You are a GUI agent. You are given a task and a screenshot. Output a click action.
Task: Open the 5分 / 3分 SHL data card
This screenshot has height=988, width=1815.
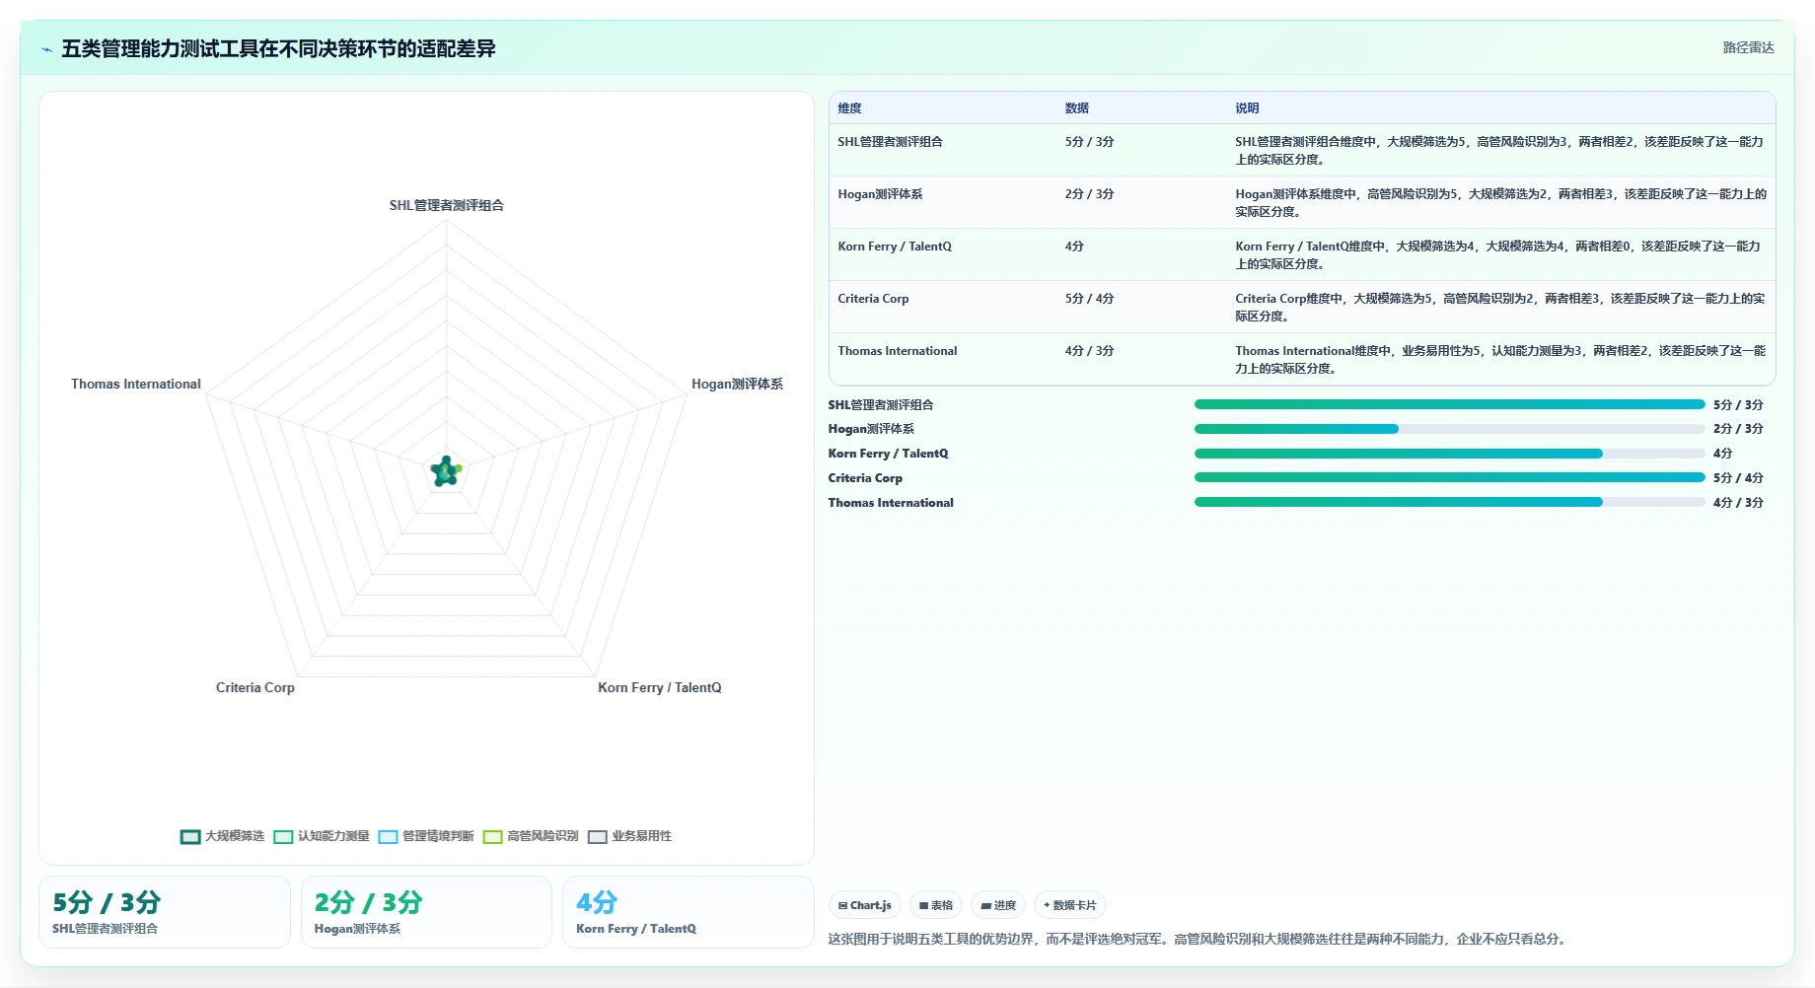[165, 912]
